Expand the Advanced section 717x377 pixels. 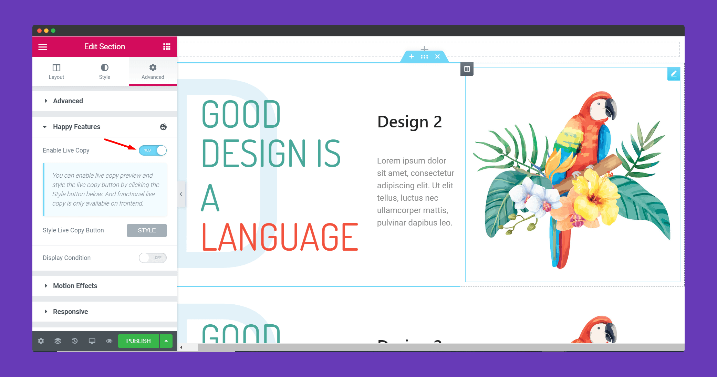click(68, 101)
